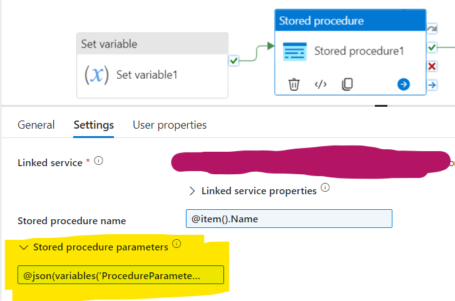Click the Linked service properties info icon

pos(325,188)
